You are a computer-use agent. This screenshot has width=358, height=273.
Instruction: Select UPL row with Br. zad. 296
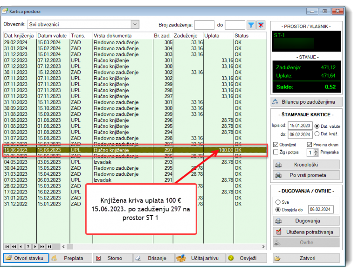pos(135,120)
